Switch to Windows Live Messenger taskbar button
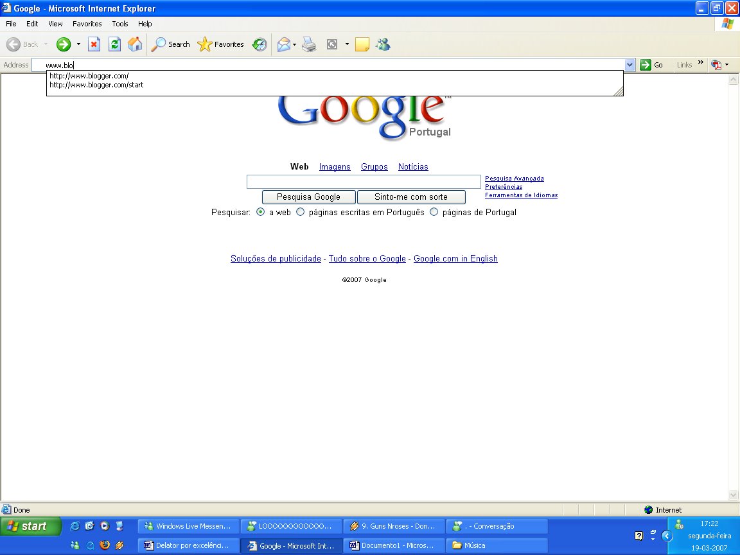This screenshot has width=740, height=555. coord(188,526)
